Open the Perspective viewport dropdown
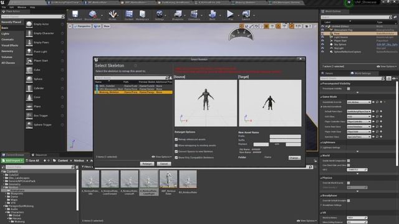399x224 pixels. coord(82,26)
